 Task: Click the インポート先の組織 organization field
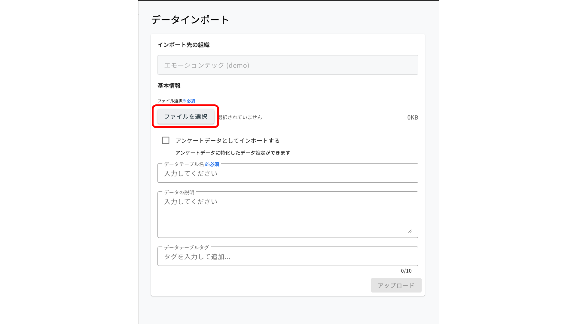click(x=288, y=65)
